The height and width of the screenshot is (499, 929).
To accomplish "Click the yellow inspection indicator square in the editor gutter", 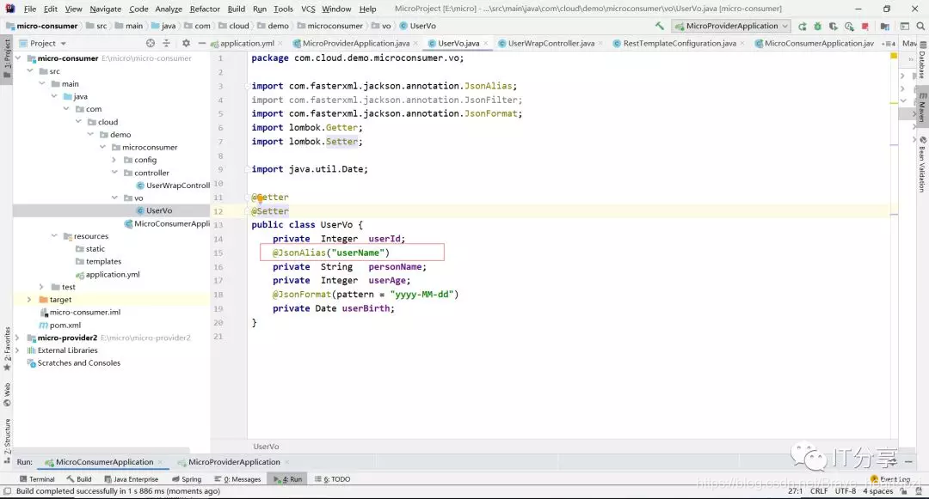I will [x=894, y=56].
